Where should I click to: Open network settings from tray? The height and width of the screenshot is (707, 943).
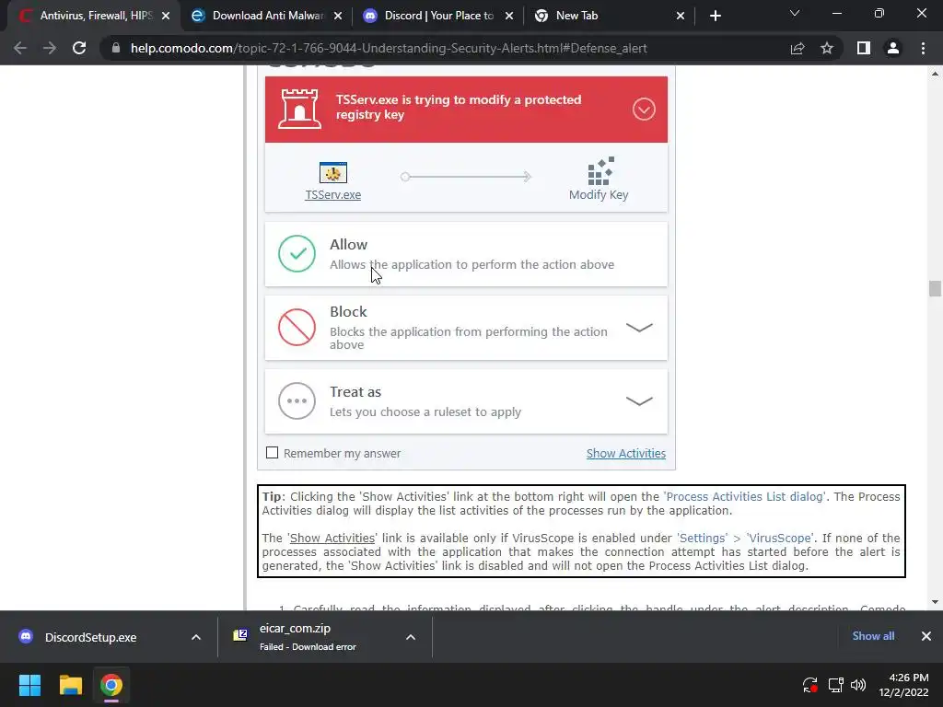835,685
